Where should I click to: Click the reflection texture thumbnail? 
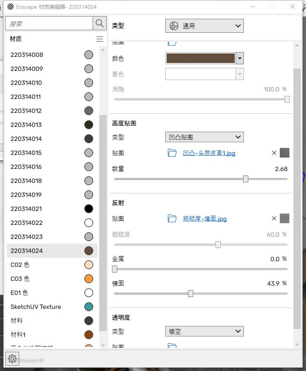[285, 218]
